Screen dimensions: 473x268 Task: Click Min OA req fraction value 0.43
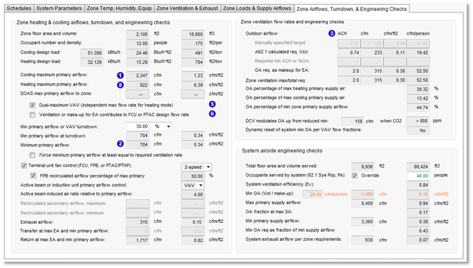[418, 231]
